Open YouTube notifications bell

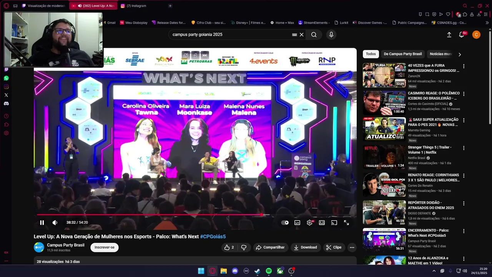pyautogui.click(x=462, y=35)
